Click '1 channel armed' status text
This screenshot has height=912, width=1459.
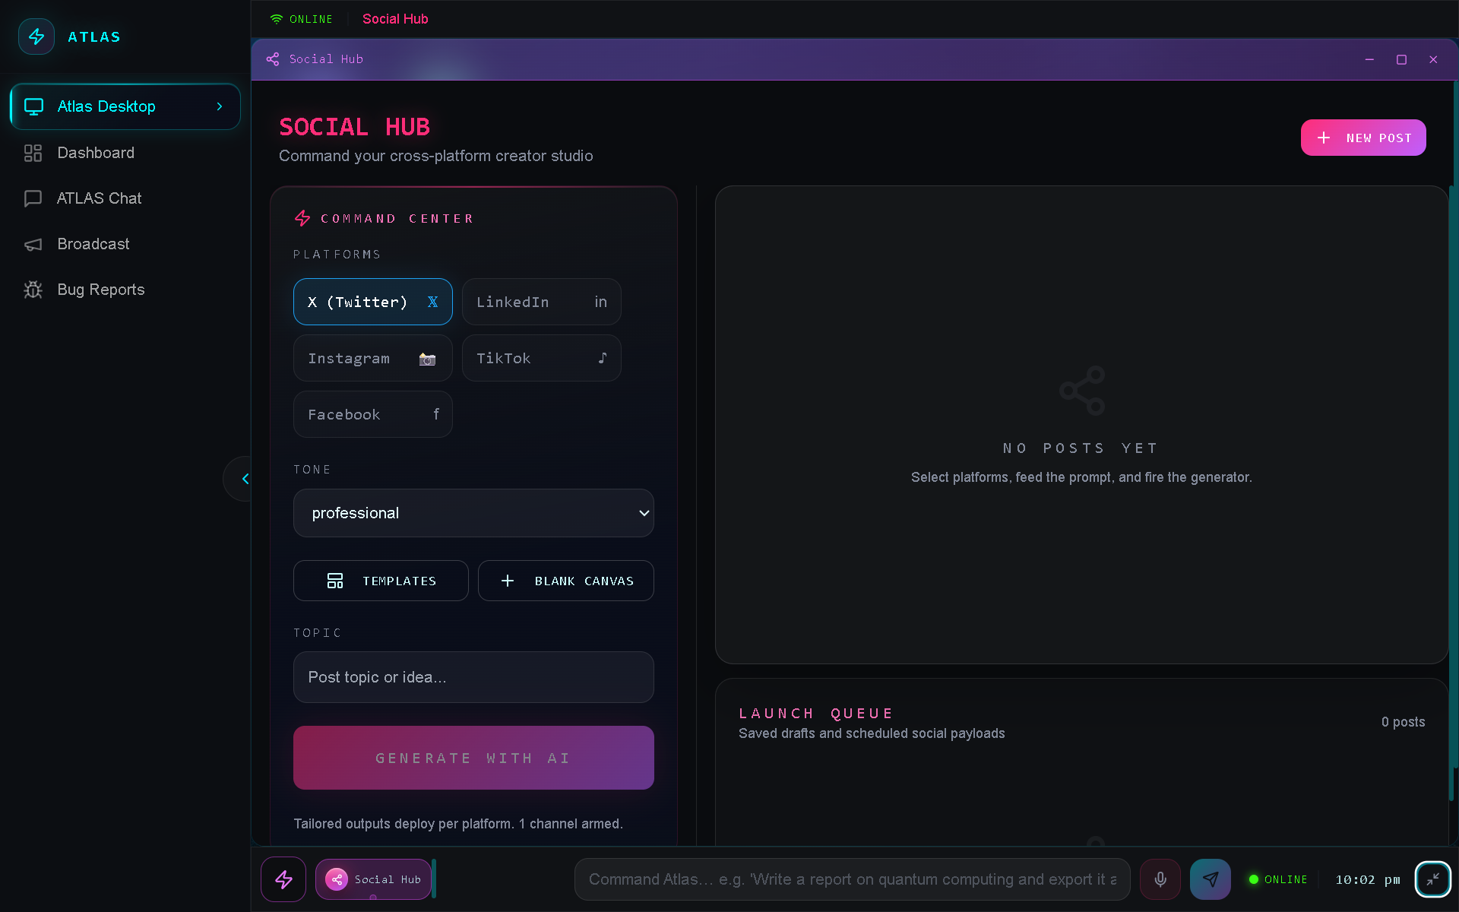571,824
